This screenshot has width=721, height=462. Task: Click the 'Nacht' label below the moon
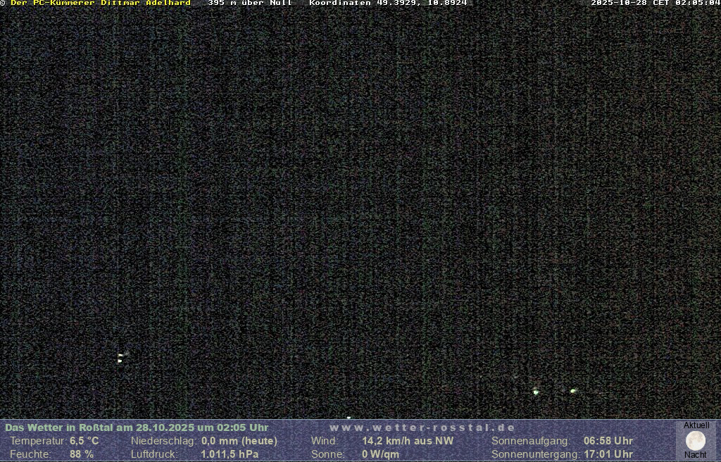(x=696, y=455)
